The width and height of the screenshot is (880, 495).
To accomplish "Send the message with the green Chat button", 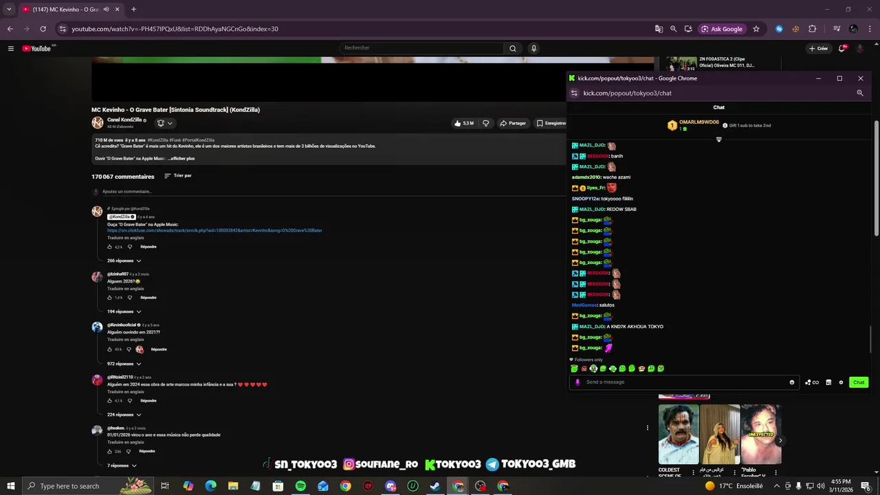I will pyautogui.click(x=859, y=382).
